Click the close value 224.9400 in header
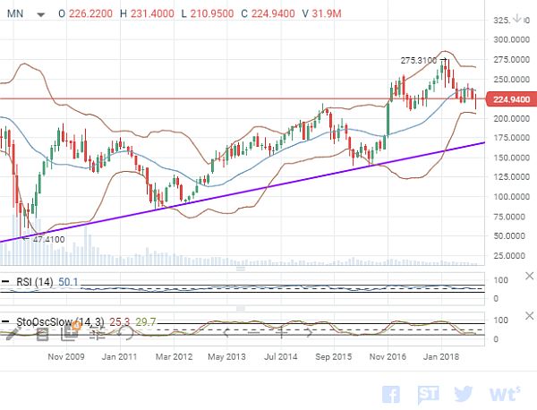537x410 pixels. point(273,13)
